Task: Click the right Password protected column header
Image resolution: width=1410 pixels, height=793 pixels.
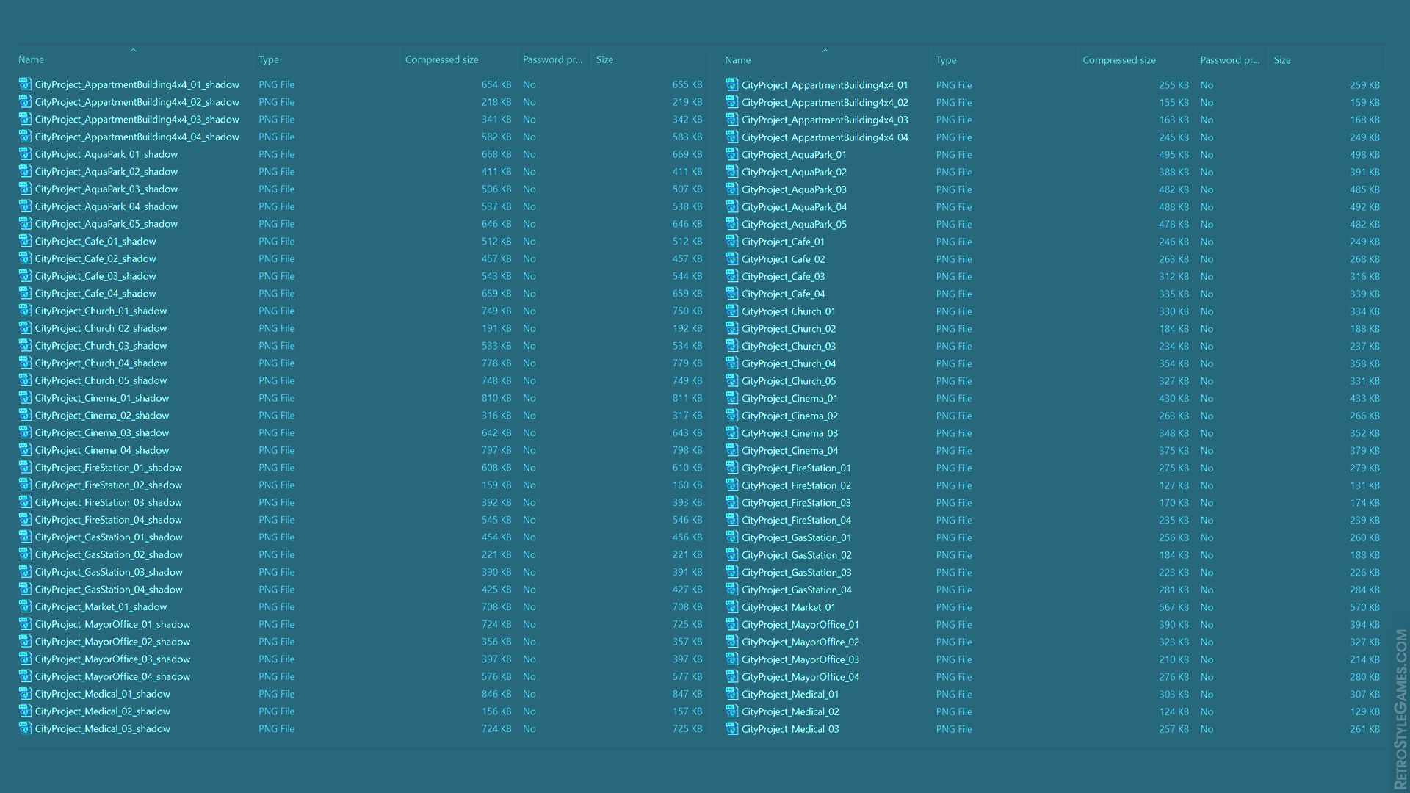Action: (1229, 60)
